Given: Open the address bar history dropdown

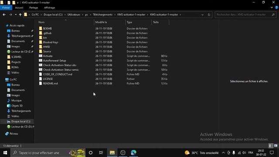Looking at the screenshot, I should coord(202,14).
